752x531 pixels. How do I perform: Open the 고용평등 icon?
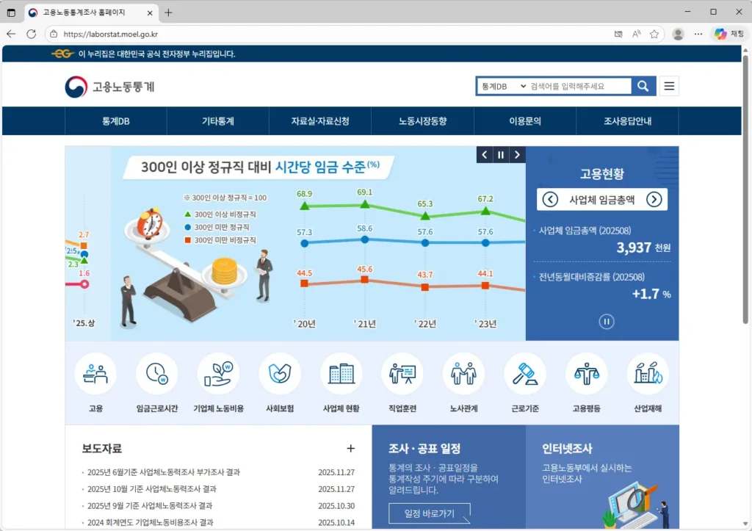click(586, 375)
